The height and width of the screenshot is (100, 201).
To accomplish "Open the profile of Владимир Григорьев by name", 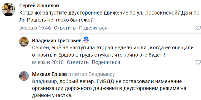I will click(x=57, y=41).
